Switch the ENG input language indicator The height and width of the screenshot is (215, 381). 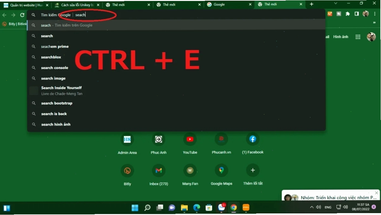tap(328, 207)
